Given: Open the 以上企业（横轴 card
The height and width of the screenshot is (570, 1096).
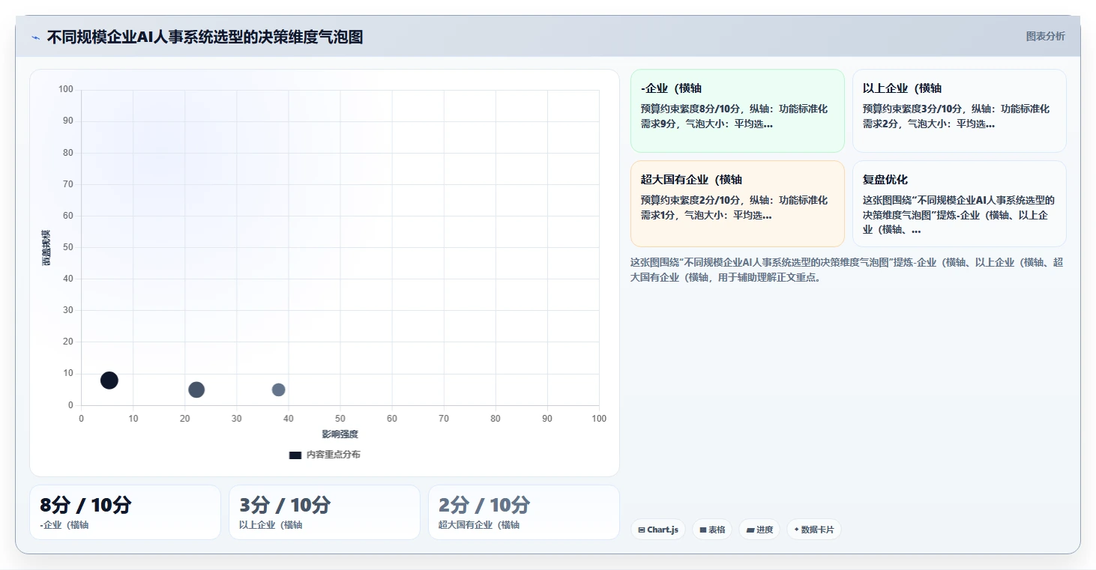Looking at the screenshot, I should [x=959, y=111].
